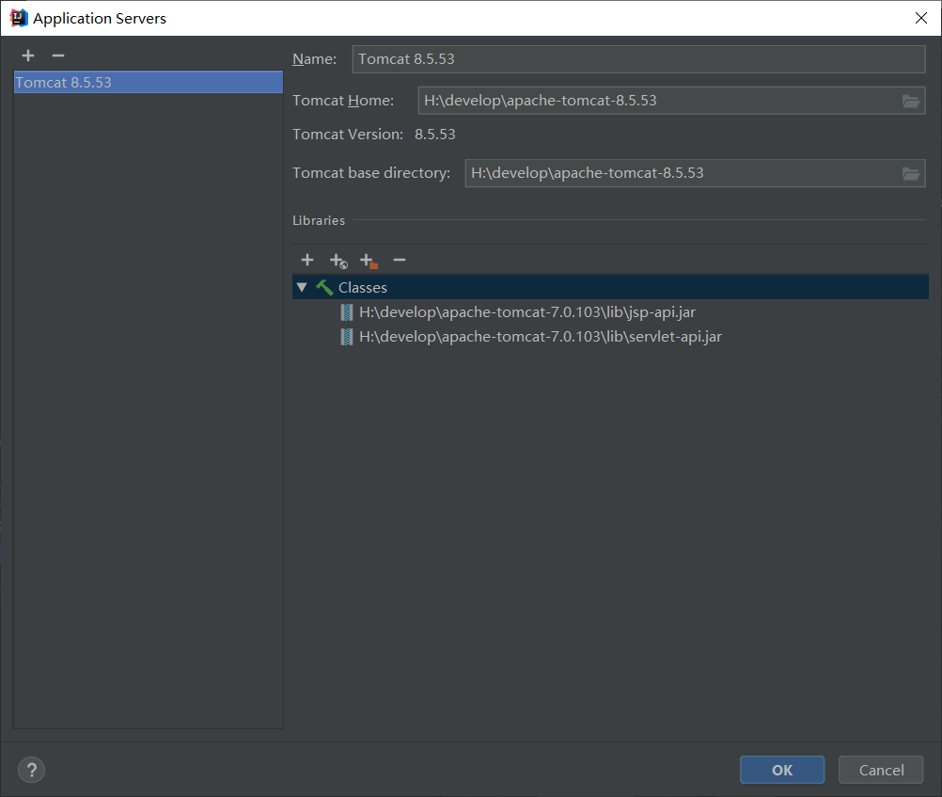Click the IntelliJ icon in the title bar

click(19, 18)
